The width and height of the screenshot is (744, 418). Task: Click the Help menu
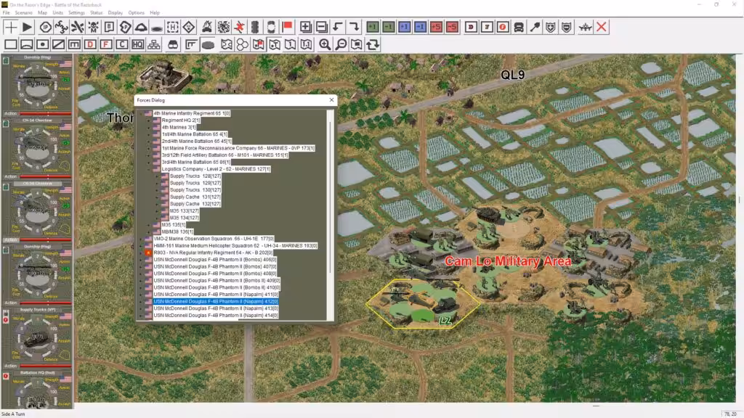(155, 13)
